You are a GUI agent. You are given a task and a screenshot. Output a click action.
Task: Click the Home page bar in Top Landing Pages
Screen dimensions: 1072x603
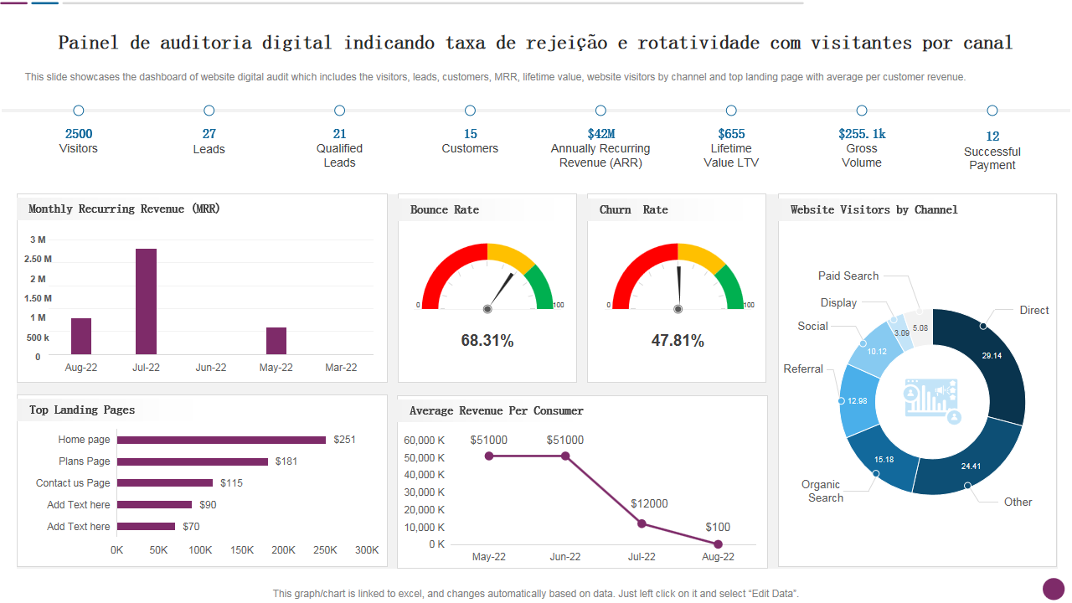pos(221,440)
